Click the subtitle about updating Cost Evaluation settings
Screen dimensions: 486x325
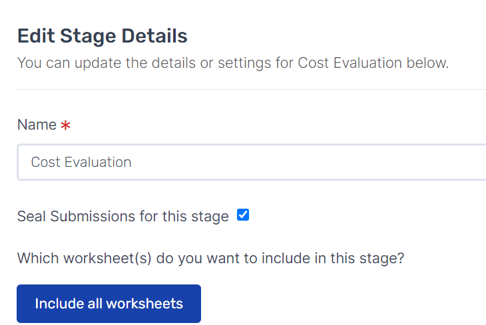(x=233, y=63)
